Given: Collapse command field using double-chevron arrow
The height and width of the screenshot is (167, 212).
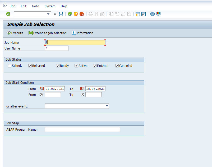Looking at the screenshot, I should [55, 14].
